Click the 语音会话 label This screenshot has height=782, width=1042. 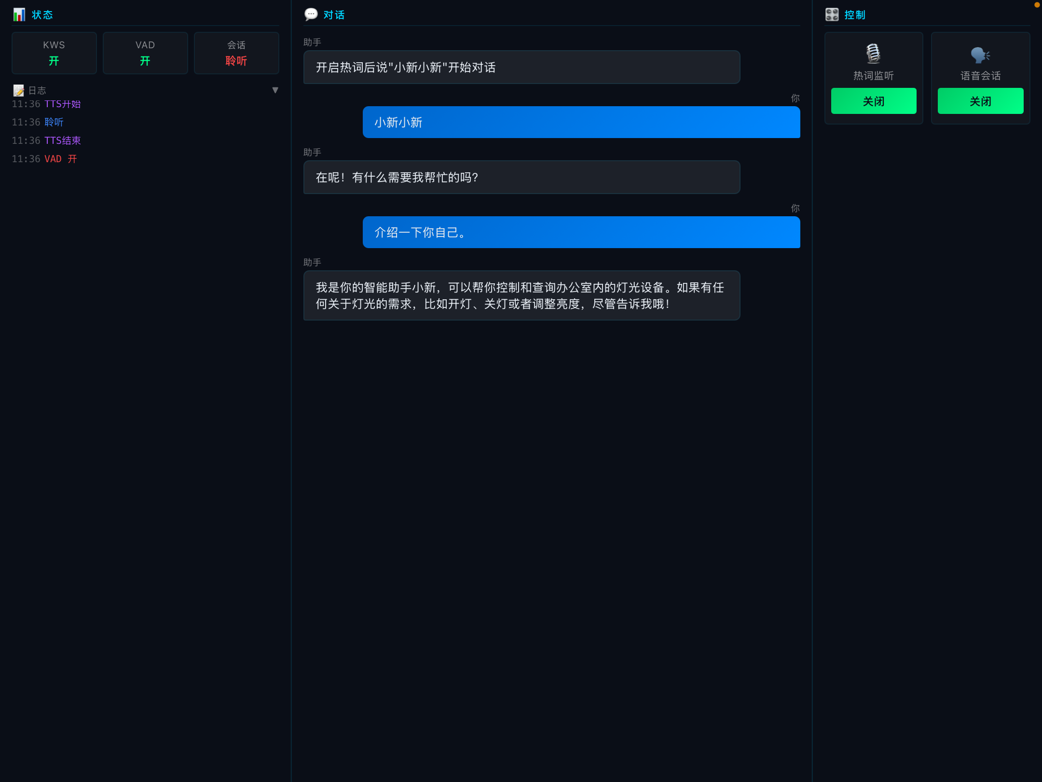(980, 76)
